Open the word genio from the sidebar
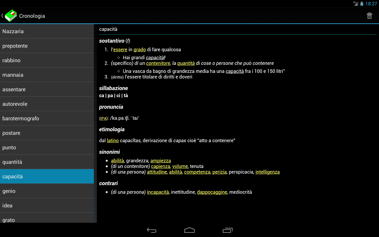This screenshot has width=379, height=237. [47, 191]
